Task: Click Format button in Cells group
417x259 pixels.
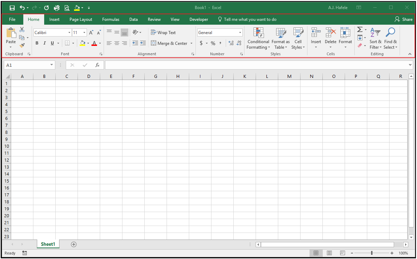Action: tap(345, 38)
